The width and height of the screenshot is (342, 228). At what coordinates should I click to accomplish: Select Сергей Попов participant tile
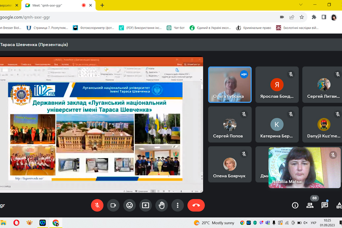230,124
